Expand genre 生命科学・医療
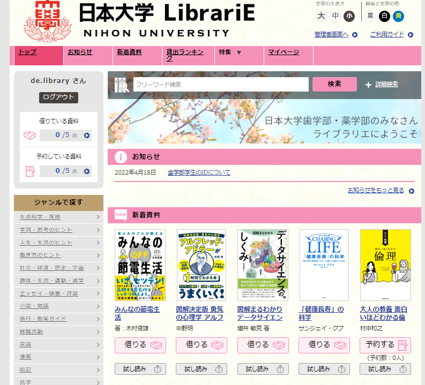The height and width of the screenshot is (385, 425). [x=58, y=217]
